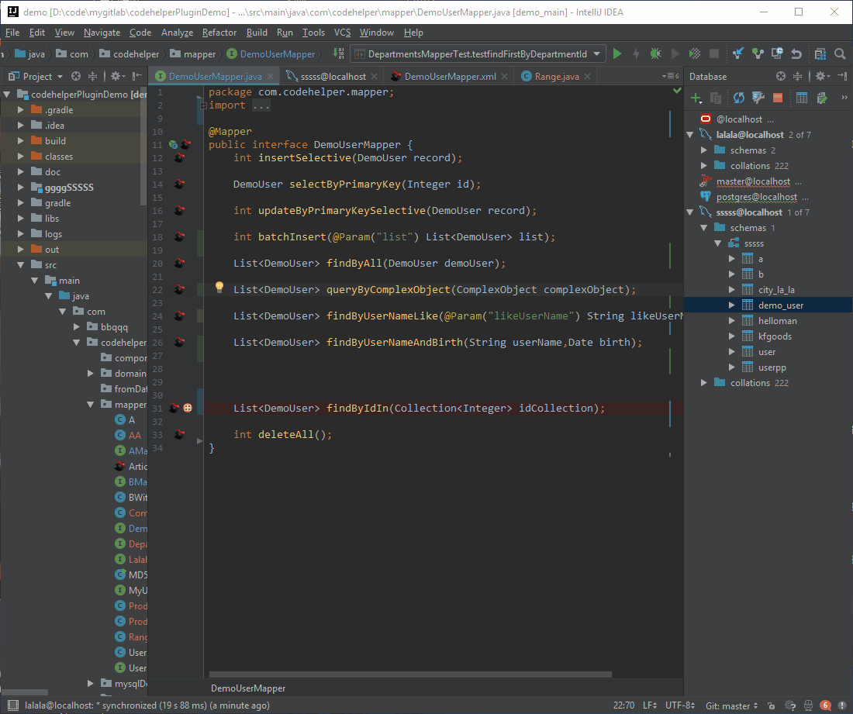Screen dimensions: 853x714
Task: Click the red Disconnect square in Database
Action: click(777, 98)
